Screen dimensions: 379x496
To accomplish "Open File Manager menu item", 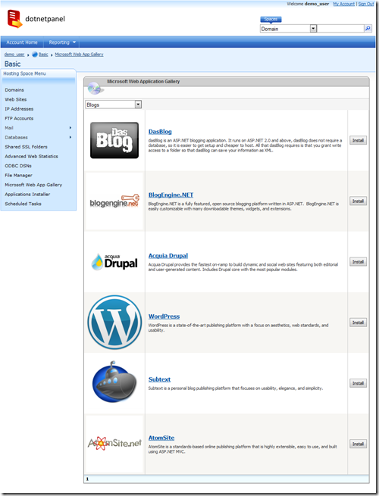I will coord(18,175).
